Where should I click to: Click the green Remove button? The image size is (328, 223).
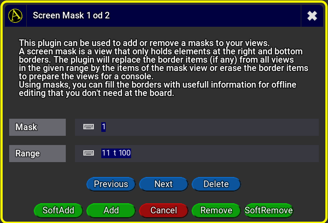216,210
